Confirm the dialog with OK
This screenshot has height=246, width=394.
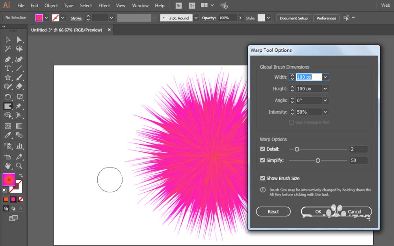(x=318, y=212)
